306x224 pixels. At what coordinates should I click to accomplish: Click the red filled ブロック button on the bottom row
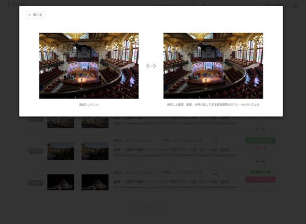260,179
